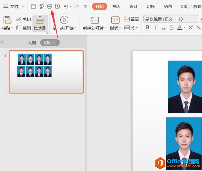Start slideshow from current slide icon
The width and height of the screenshot is (202, 171).
64,20
